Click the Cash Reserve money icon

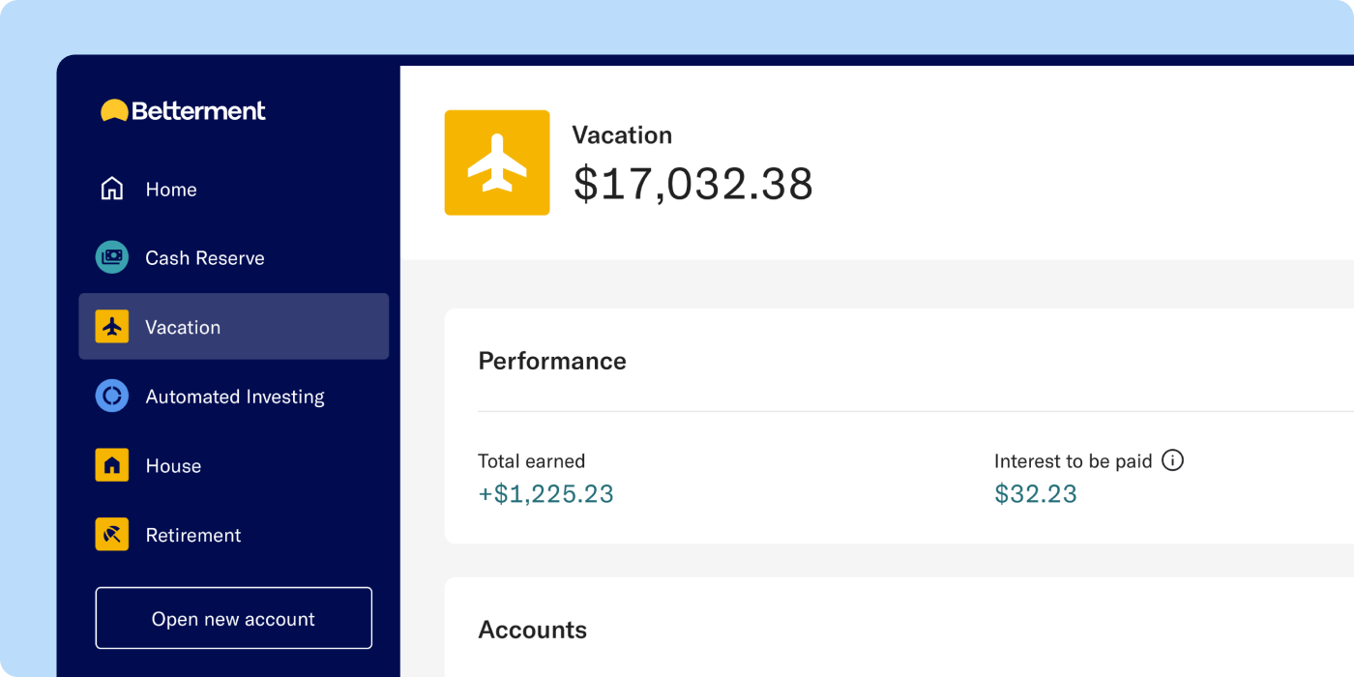[x=112, y=257]
